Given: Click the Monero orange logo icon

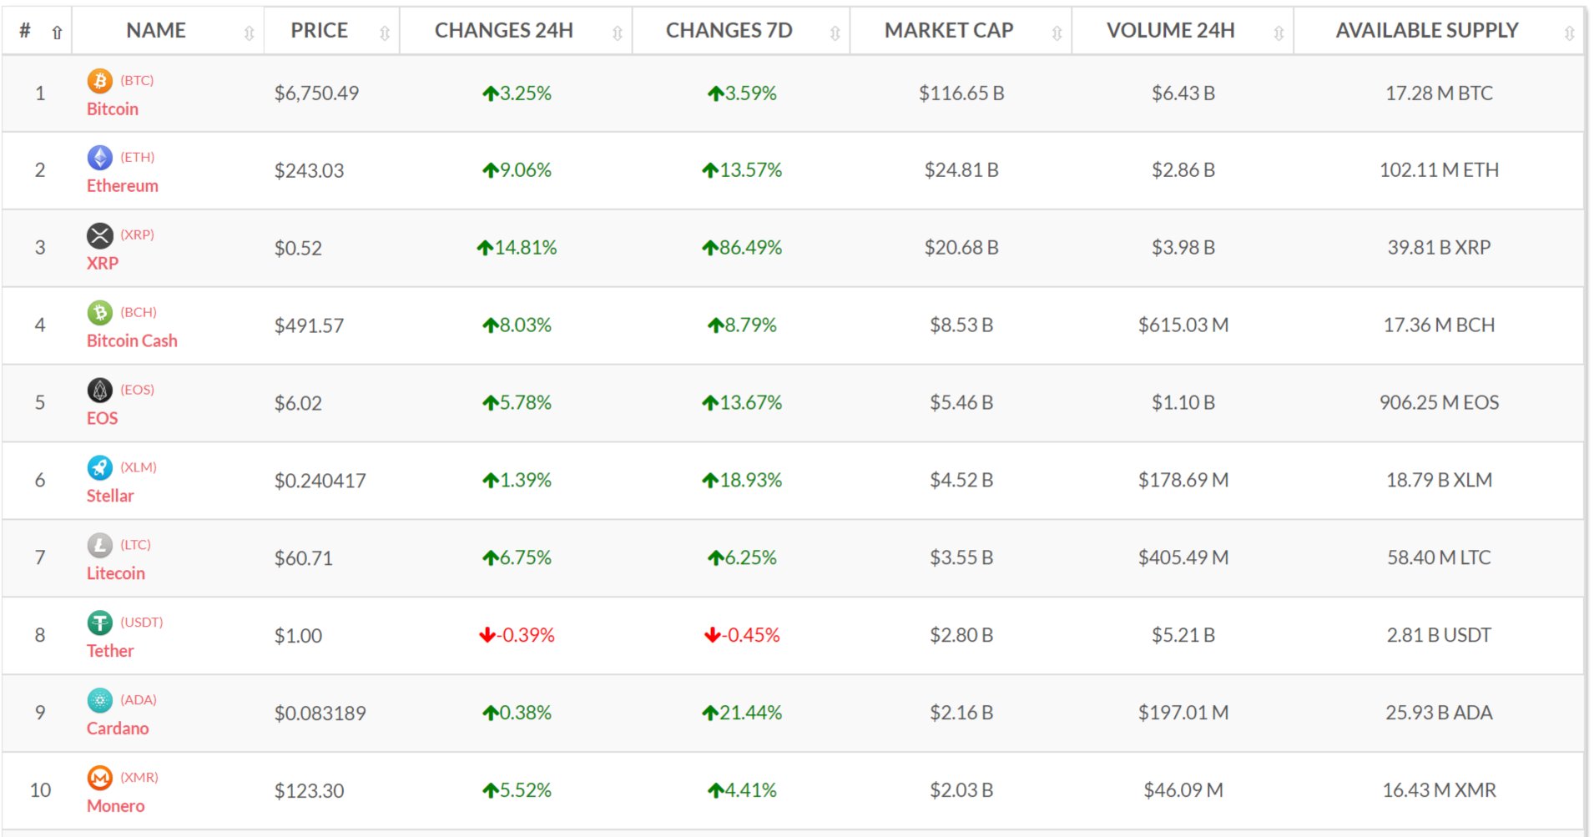Looking at the screenshot, I should (x=100, y=779).
